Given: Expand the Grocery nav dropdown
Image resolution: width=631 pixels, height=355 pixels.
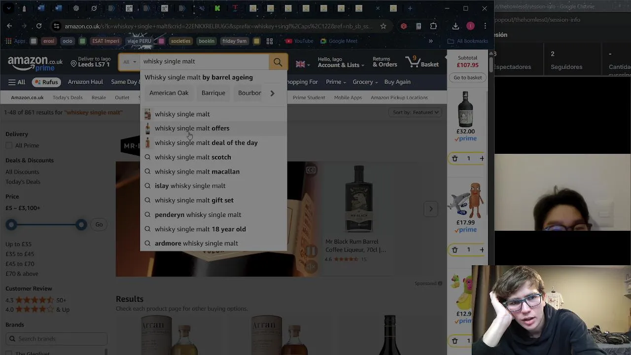Looking at the screenshot, I should click(365, 82).
